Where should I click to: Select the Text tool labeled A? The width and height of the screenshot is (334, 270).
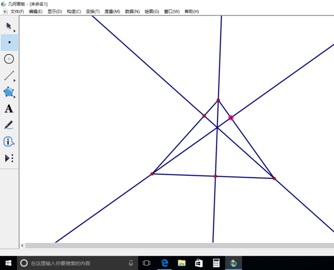click(9, 109)
